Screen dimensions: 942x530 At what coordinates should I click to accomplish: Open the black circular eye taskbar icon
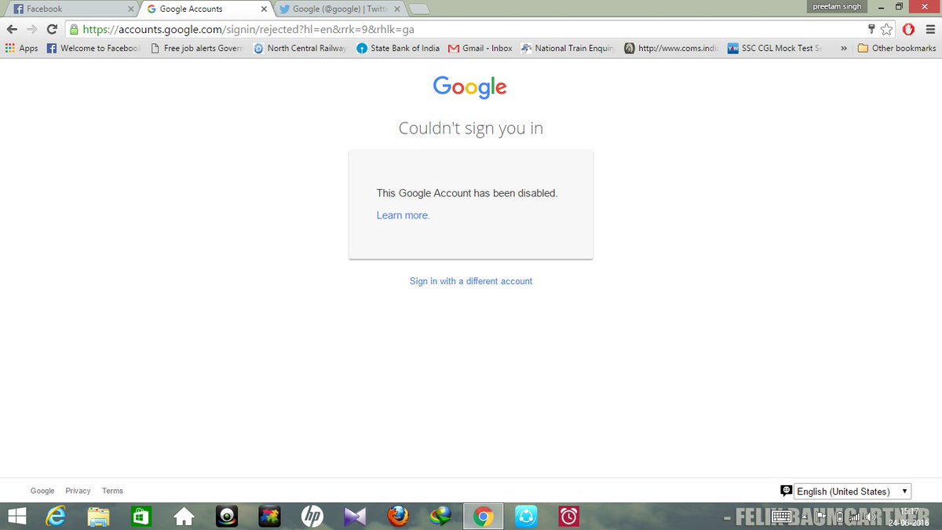pos(227,517)
